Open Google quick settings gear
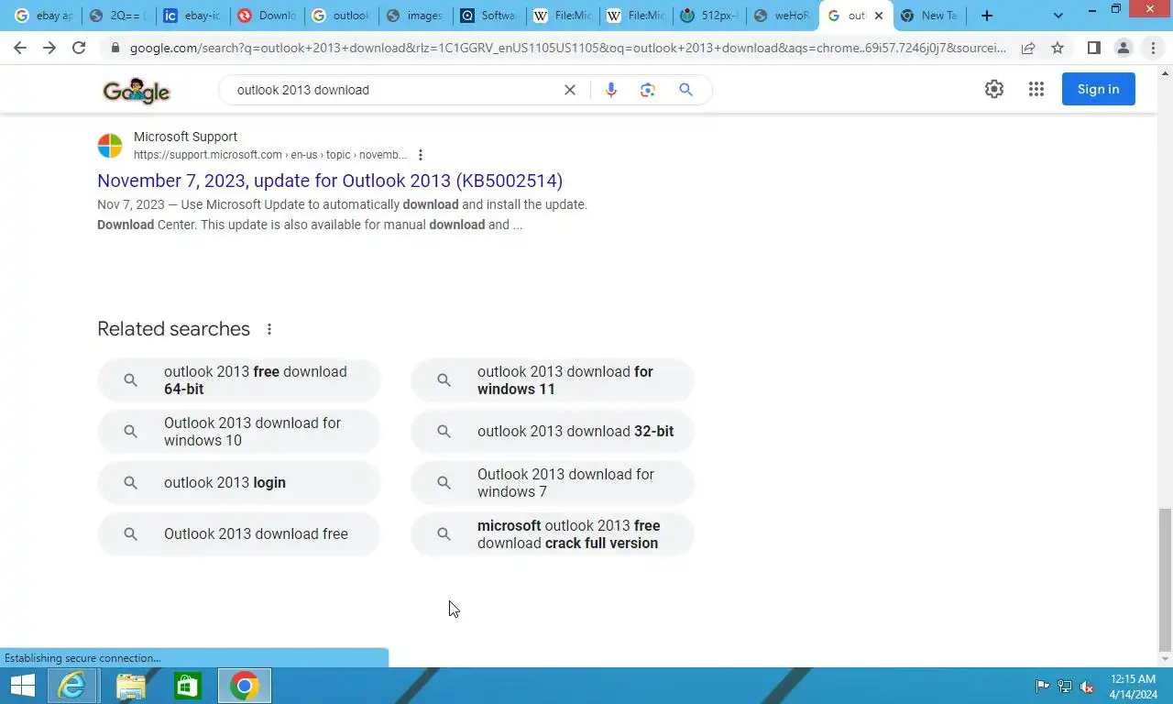1173x704 pixels. click(x=994, y=89)
